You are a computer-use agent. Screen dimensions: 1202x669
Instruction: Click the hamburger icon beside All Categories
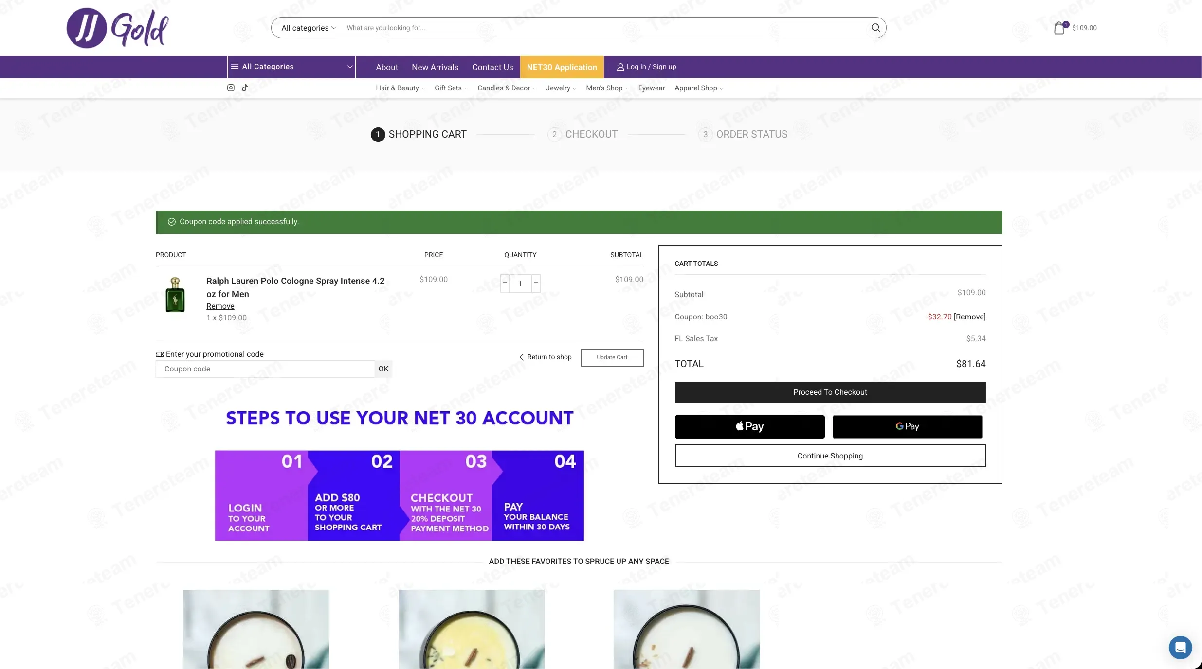coord(235,67)
